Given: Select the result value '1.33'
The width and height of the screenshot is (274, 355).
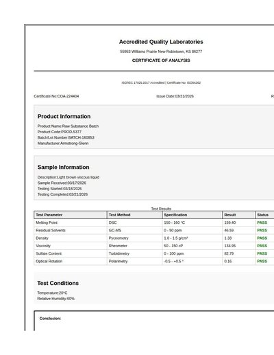Looking at the screenshot, I should click(x=228, y=238).
